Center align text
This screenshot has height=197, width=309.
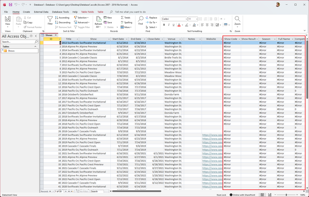tap(207, 25)
